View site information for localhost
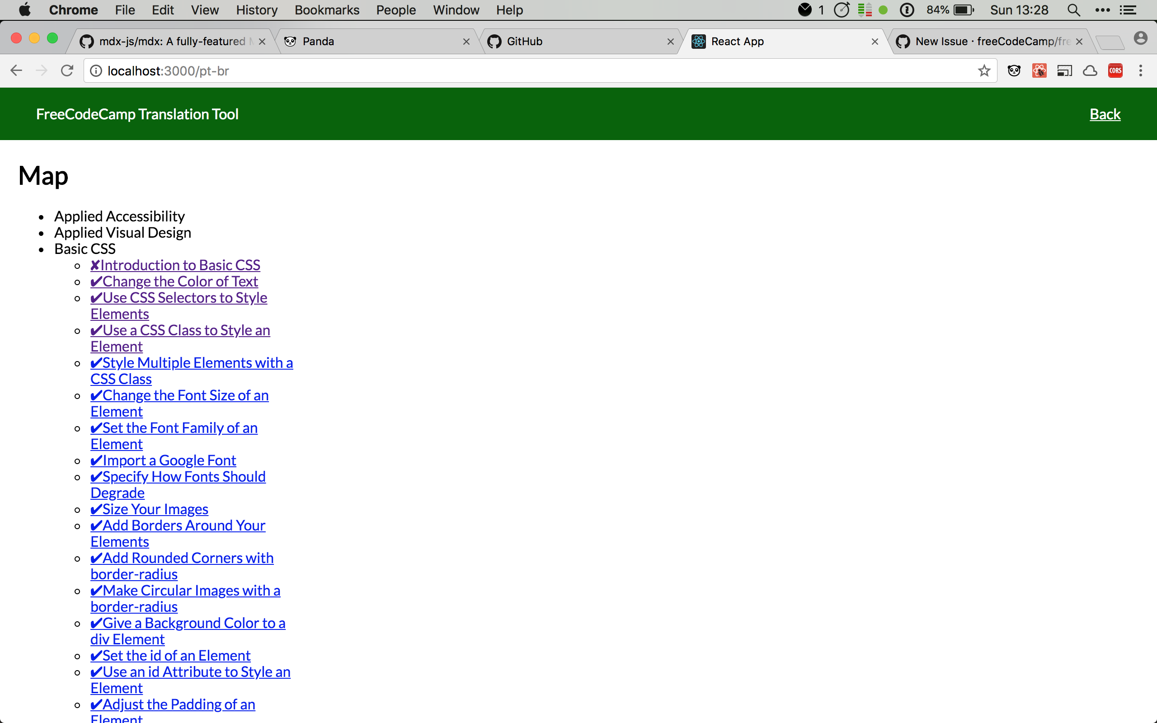The width and height of the screenshot is (1157, 723). point(96,71)
